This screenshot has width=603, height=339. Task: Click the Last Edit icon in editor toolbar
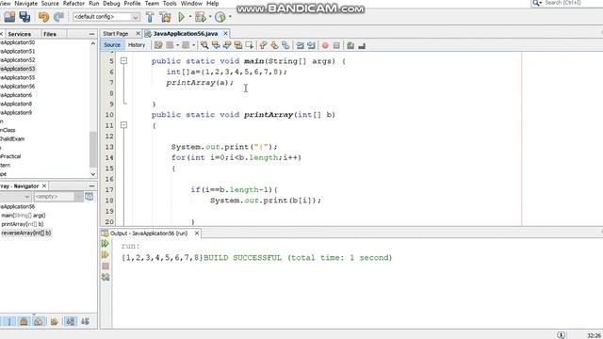(x=158, y=45)
